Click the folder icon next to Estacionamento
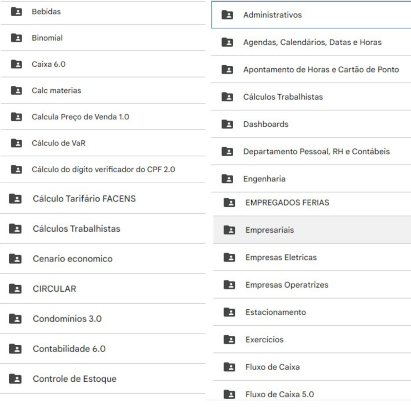411x411 pixels. (x=229, y=312)
